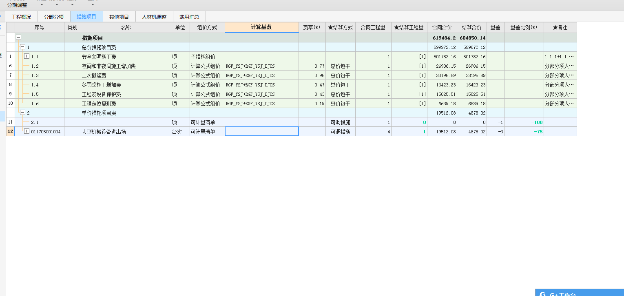Select the 工程定位复测费 name cell
624x296 pixels.
click(x=126, y=103)
